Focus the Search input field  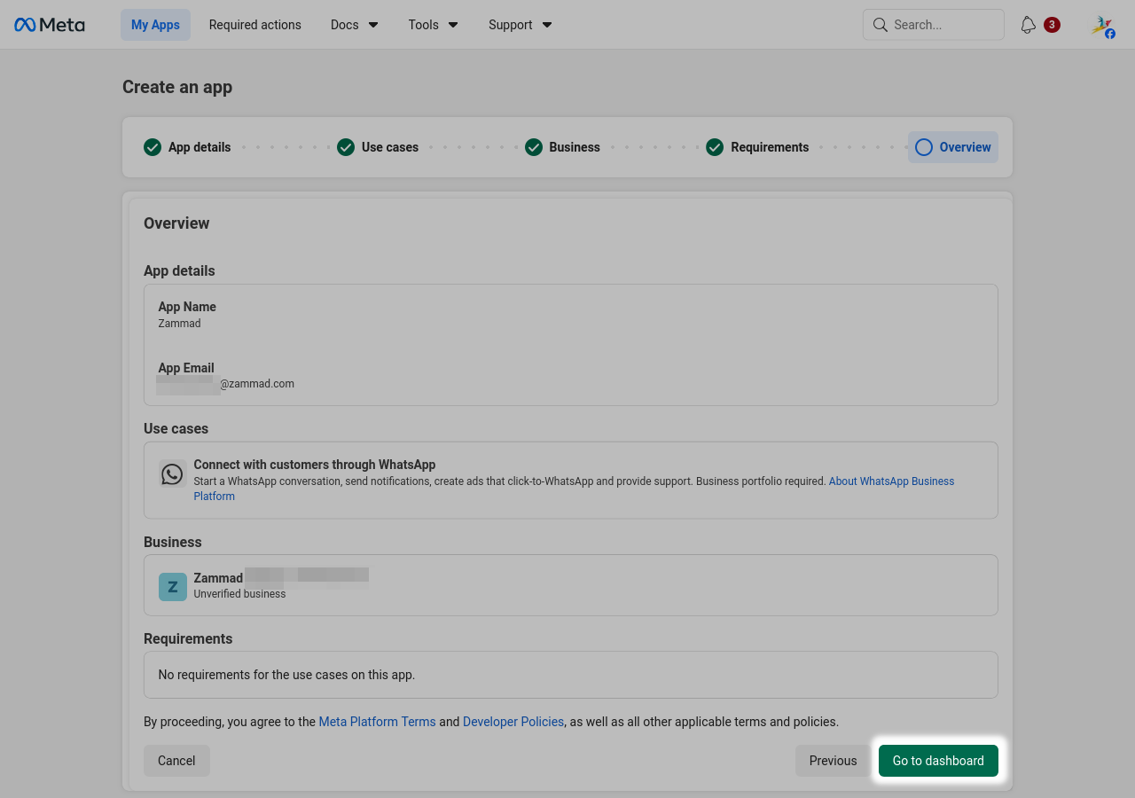[934, 25]
